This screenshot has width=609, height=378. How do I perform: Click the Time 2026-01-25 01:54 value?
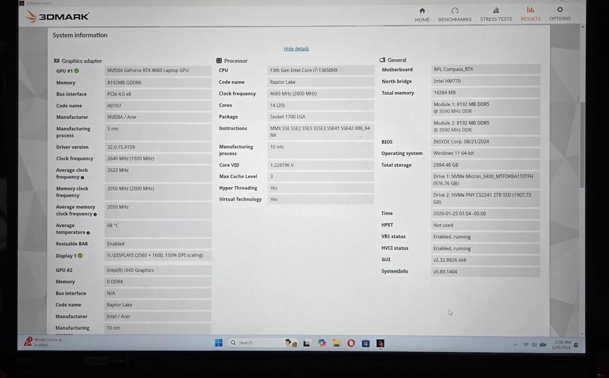pyautogui.click(x=485, y=214)
